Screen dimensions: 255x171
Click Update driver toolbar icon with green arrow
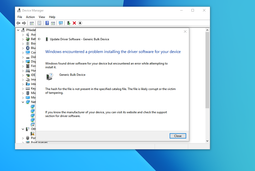point(69,23)
